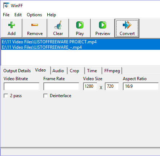Viewport: 160px width, 156px height.
Task: Switch to the Crop tab
Action: click(74, 71)
